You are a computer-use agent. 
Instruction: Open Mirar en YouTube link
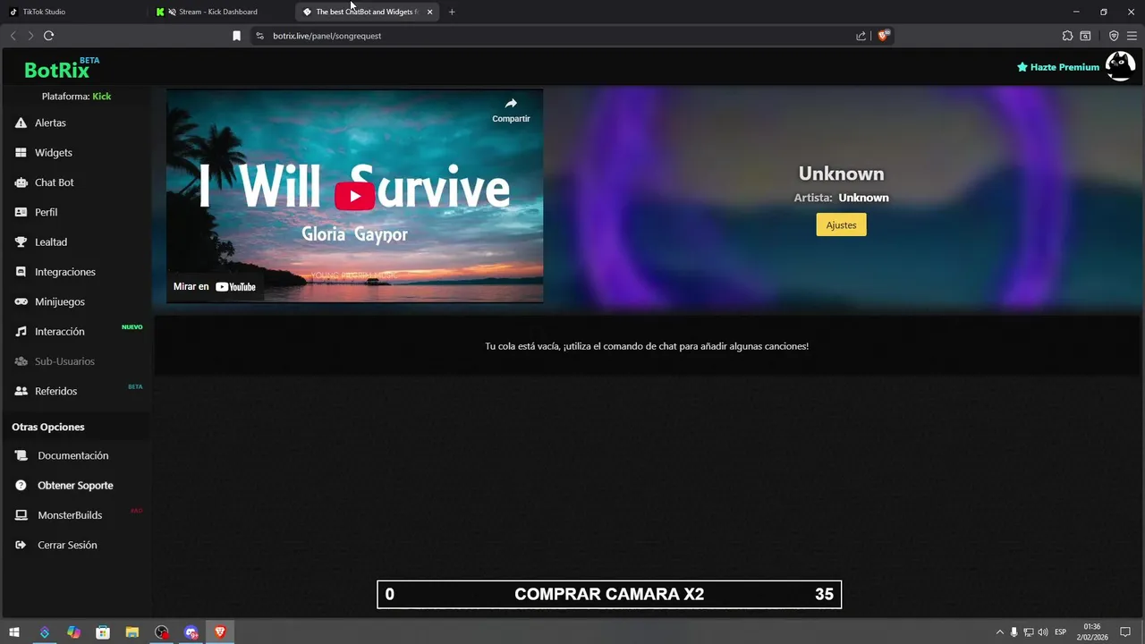point(215,287)
